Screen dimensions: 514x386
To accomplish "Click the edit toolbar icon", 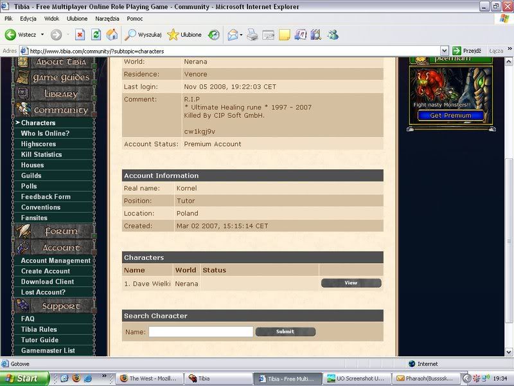I will (x=268, y=35).
